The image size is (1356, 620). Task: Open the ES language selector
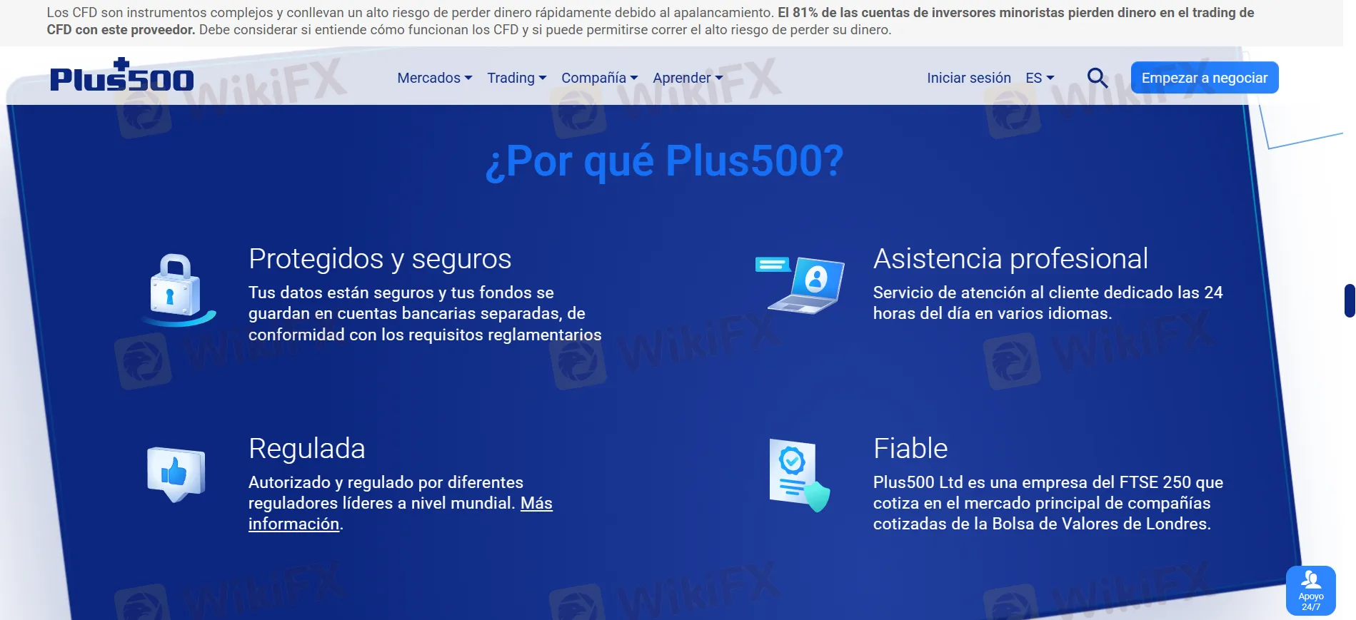coord(1040,78)
